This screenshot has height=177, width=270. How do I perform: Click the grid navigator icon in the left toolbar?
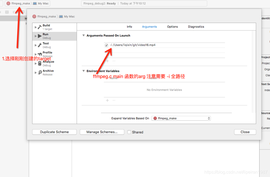(x=7, y=12)
